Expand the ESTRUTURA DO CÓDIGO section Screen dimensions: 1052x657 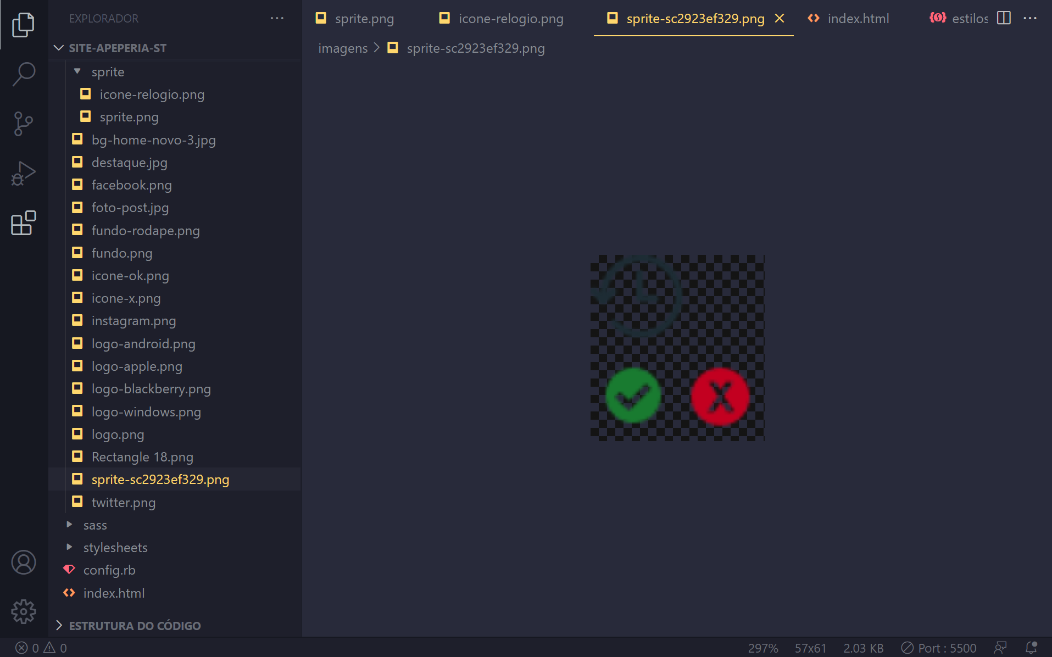point(135,626)
